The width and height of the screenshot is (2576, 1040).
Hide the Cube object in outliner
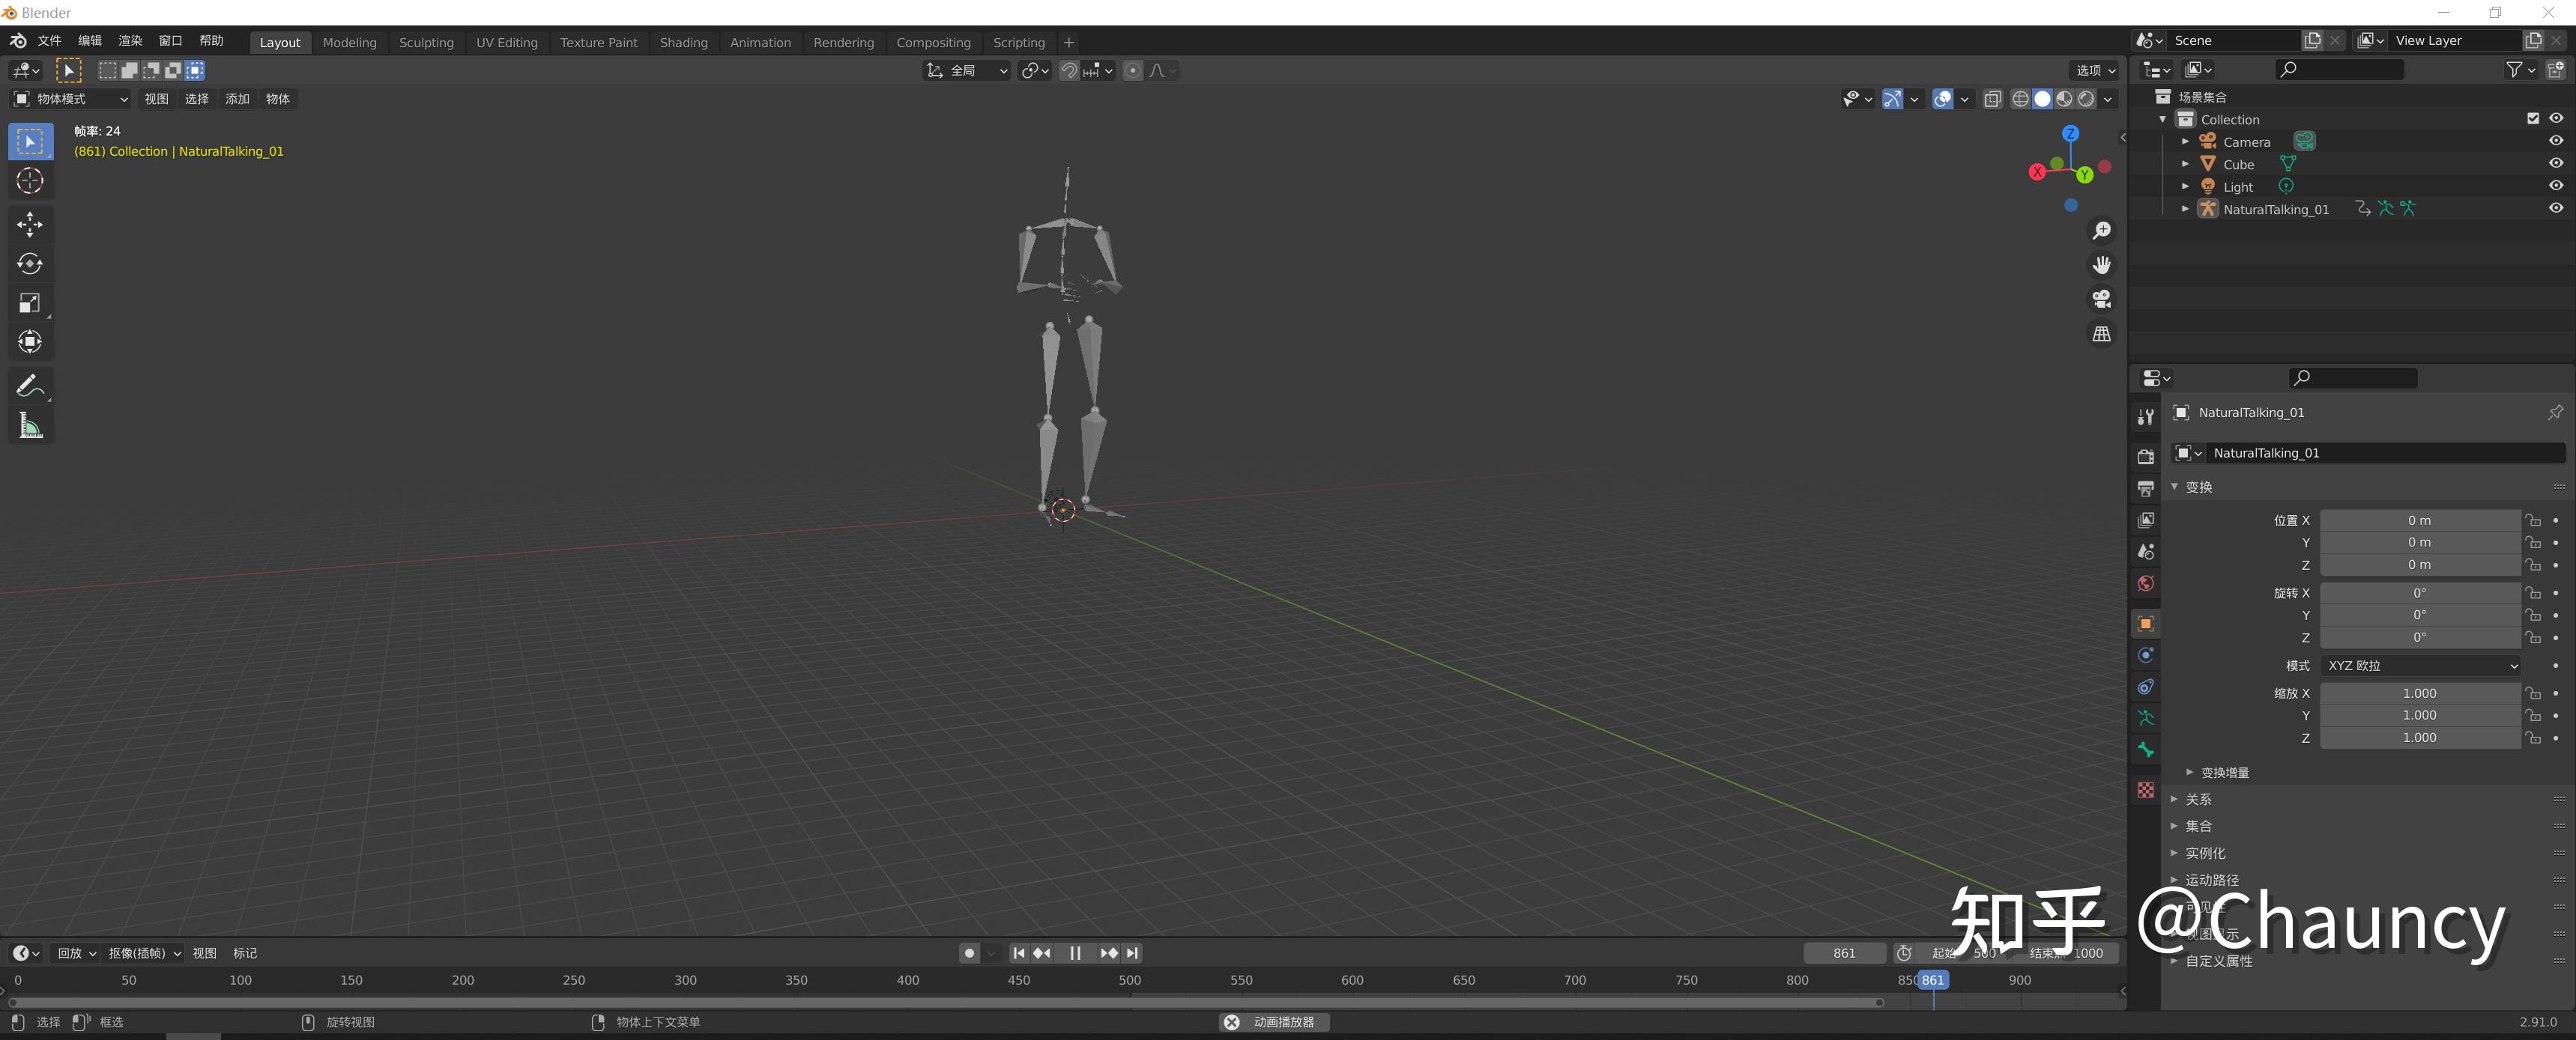coord(2555,164)
